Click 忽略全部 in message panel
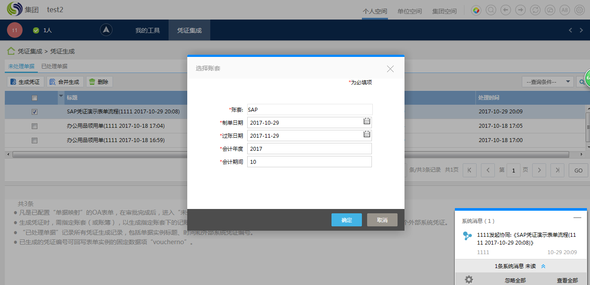The height and width of the screenshot is (285, 590). (x=515, y=280)
